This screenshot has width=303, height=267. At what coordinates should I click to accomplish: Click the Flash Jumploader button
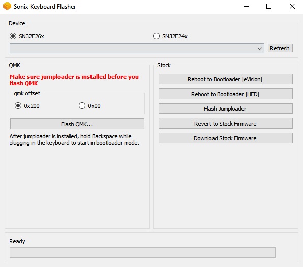[226, 109]
